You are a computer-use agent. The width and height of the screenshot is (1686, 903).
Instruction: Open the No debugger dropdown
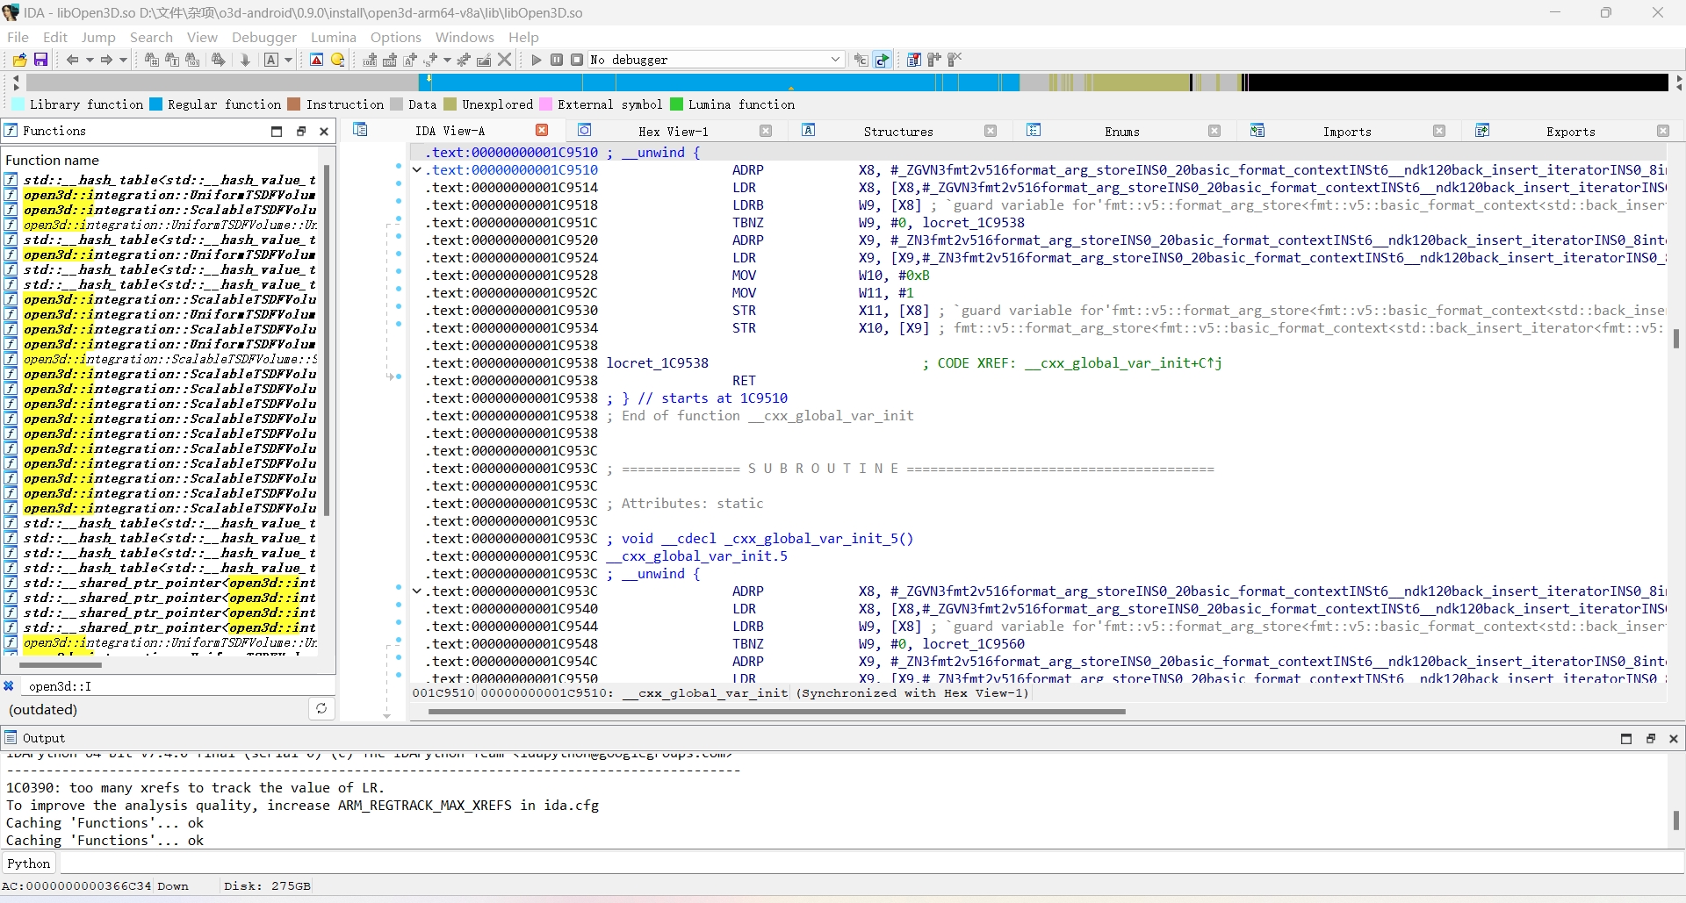pos(835,60)
